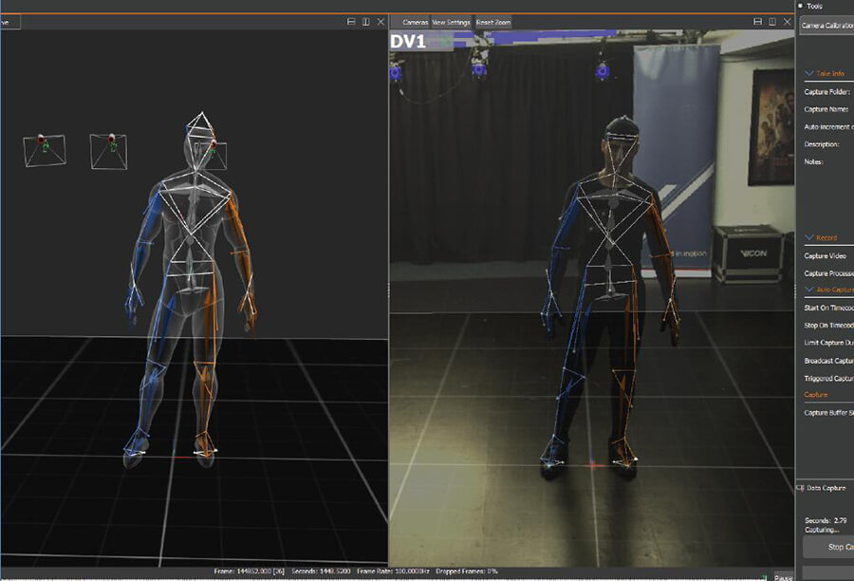
Task: Close the DV1 camera view pane
Action: 787,22
